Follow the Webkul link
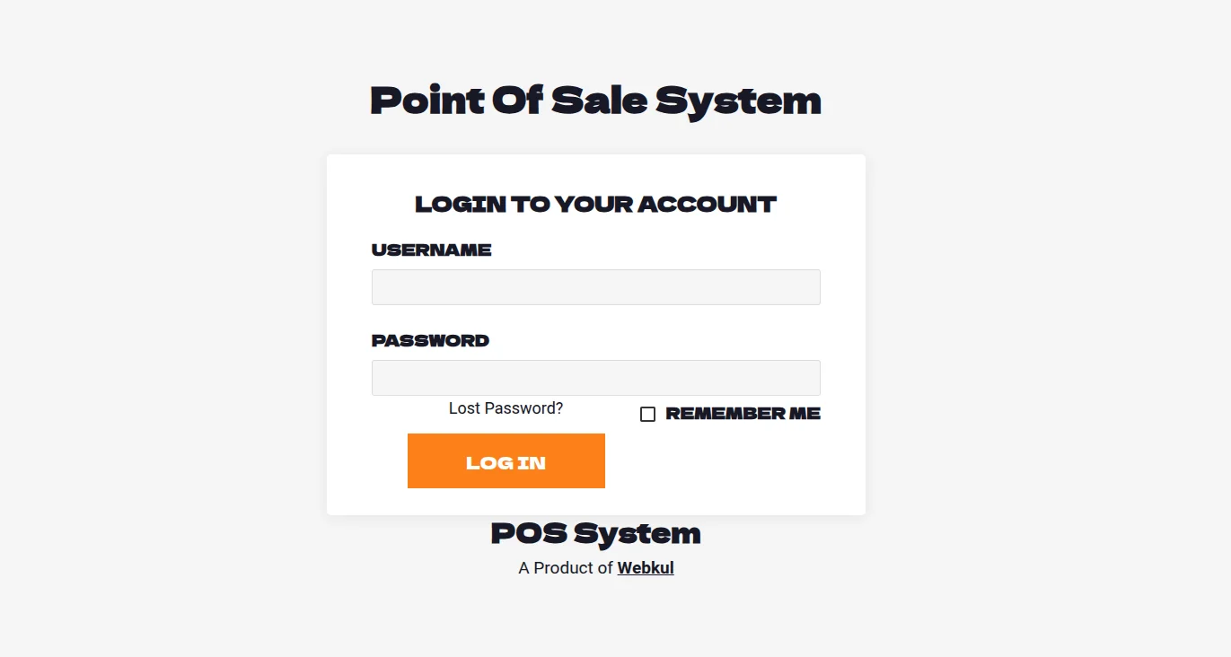 click(x=645, y=568)
